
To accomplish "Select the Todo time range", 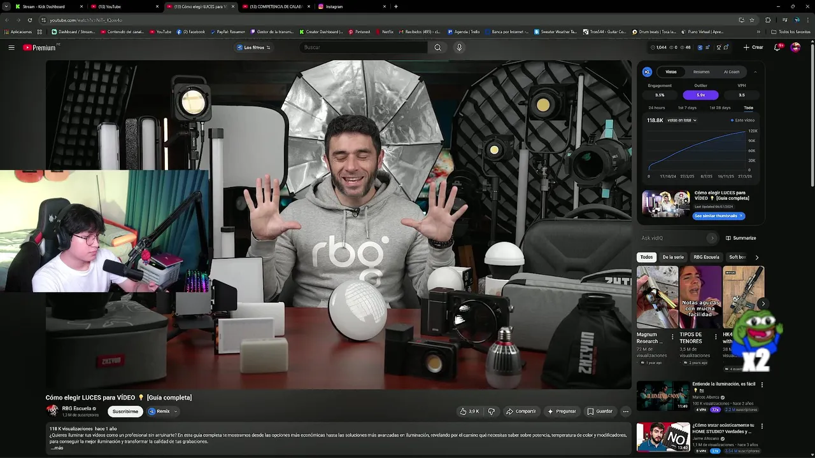I will click(x=748, y=108).
